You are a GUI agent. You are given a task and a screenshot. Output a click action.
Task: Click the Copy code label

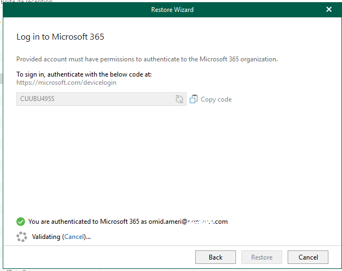[x=216, y=99]
